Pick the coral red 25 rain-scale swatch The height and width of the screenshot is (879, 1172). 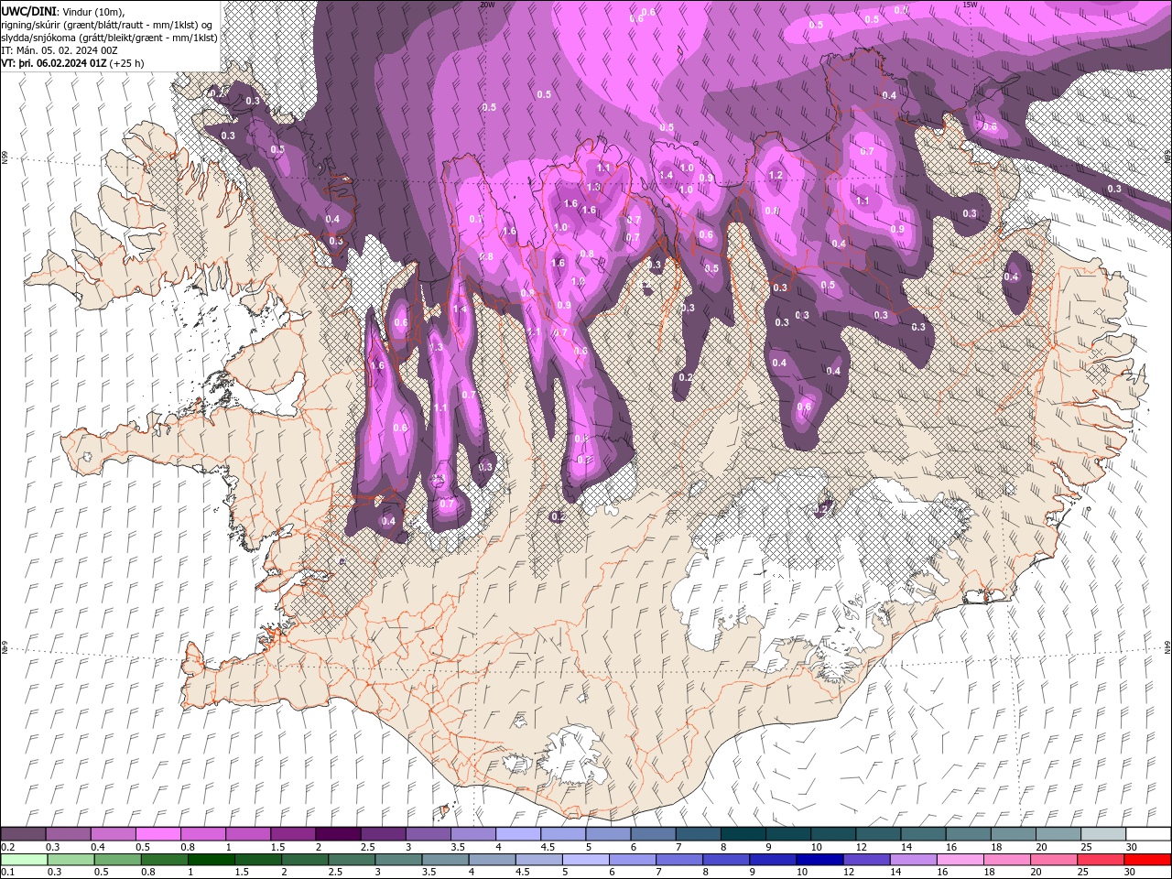point(1101,859)
